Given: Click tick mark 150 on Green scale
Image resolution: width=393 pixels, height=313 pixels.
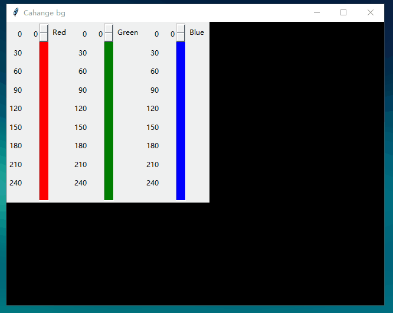Looking at the screenshot, I should point(81,128).
